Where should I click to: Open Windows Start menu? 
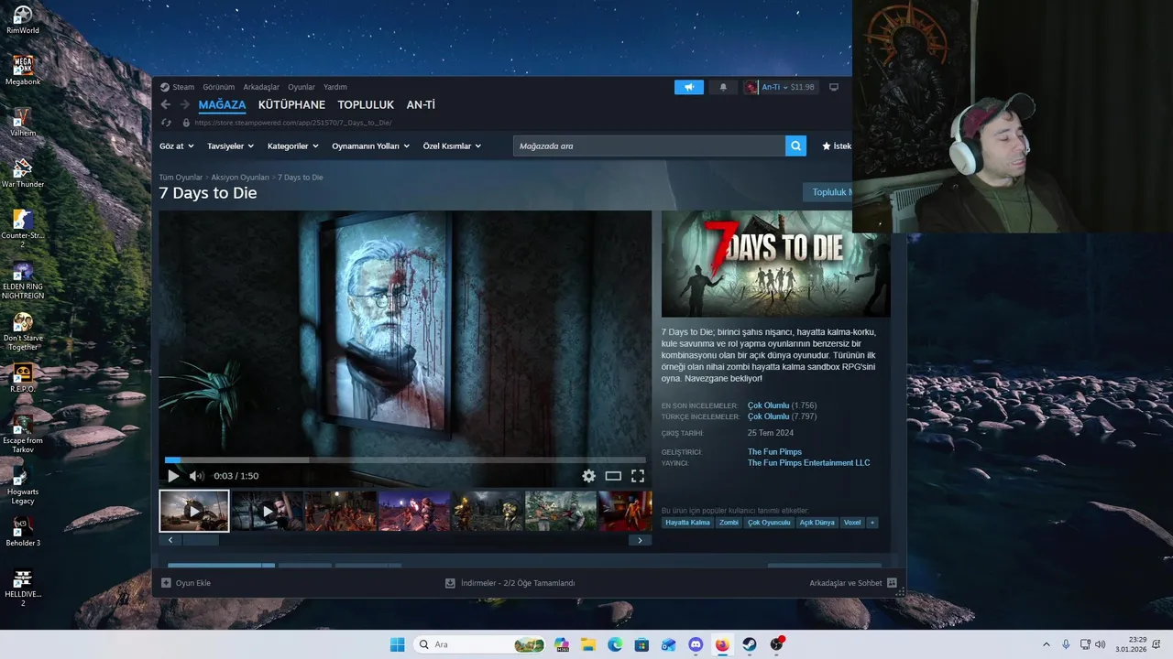point(397,644)
